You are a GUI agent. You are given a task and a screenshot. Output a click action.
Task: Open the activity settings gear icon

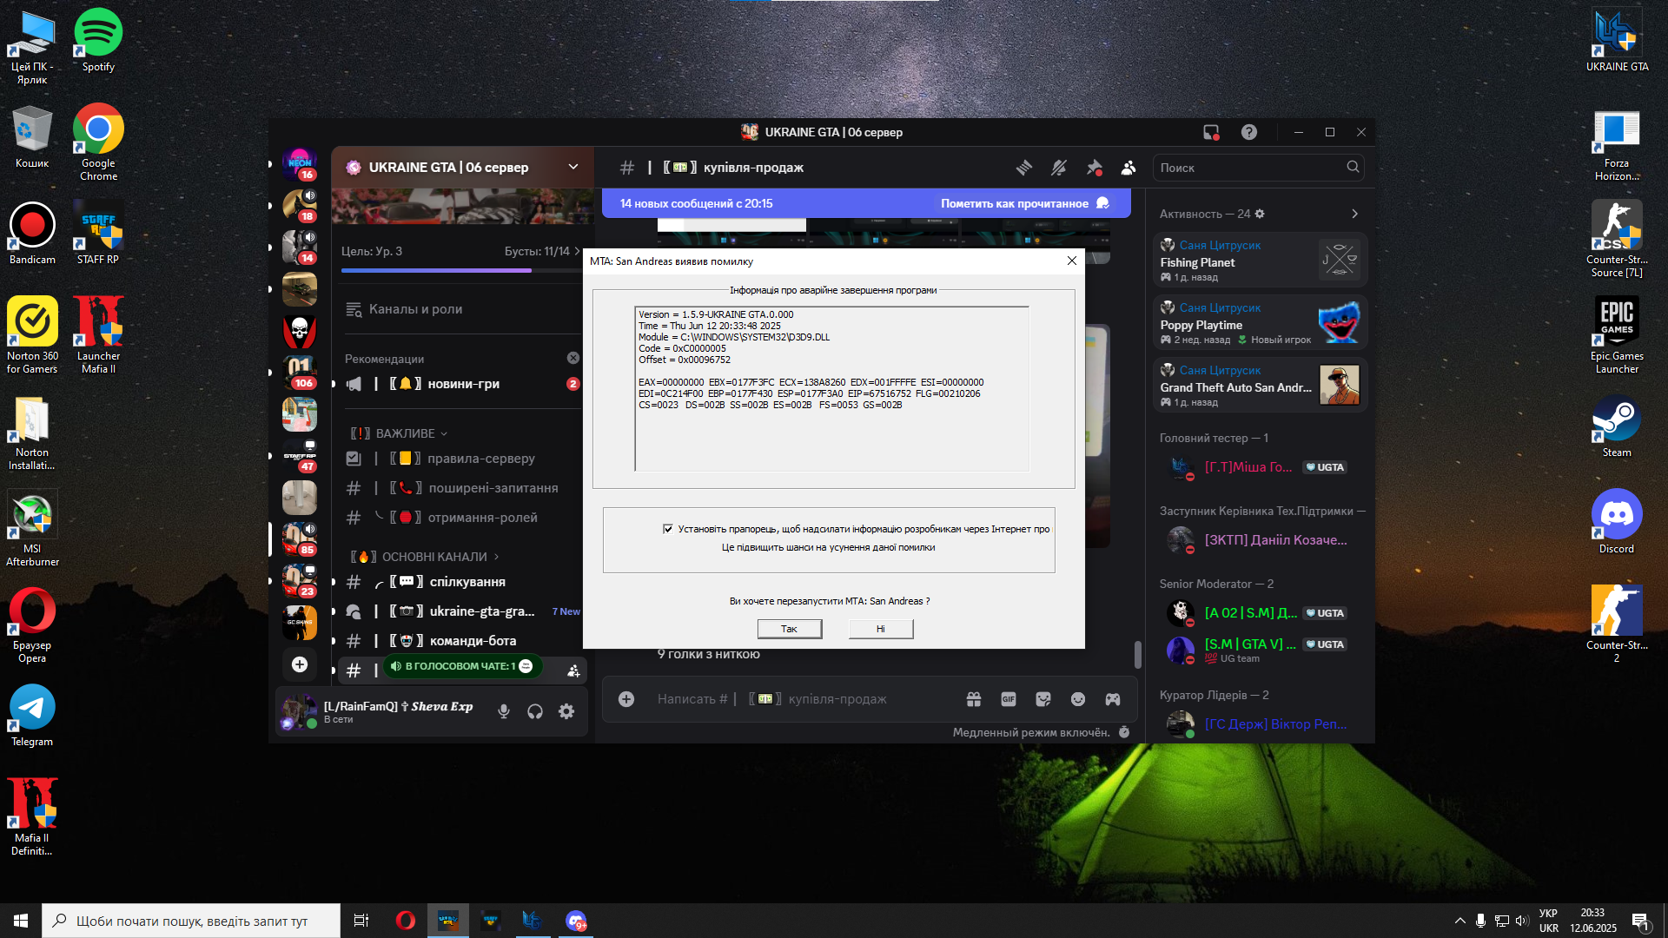click(x=1260, y=214)
